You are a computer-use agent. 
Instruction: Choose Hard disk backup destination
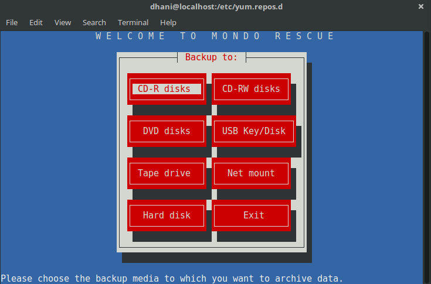(167, 215)
